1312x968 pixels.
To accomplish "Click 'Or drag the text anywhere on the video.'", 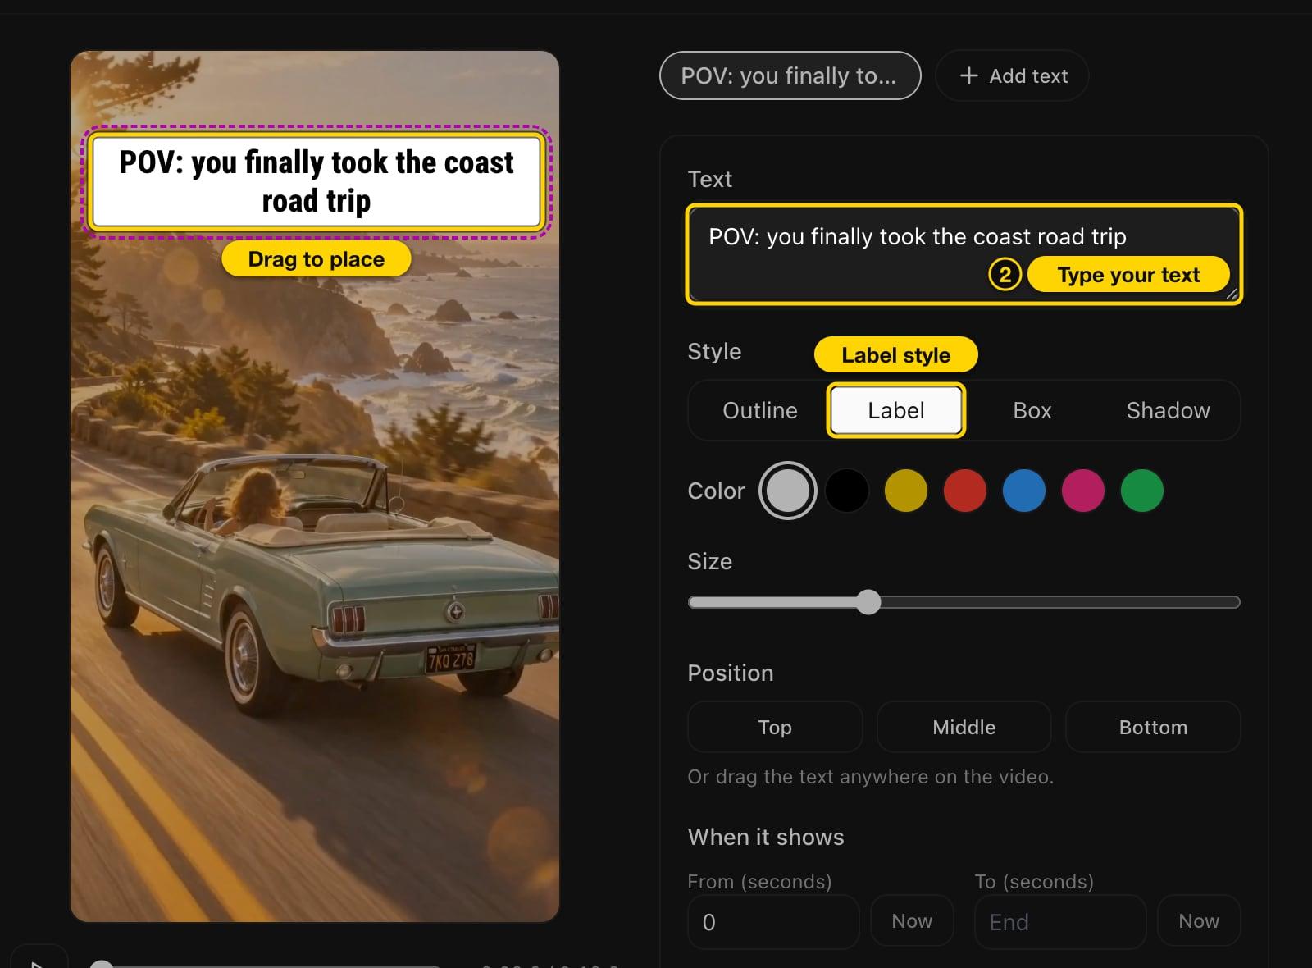I will 870,776.
